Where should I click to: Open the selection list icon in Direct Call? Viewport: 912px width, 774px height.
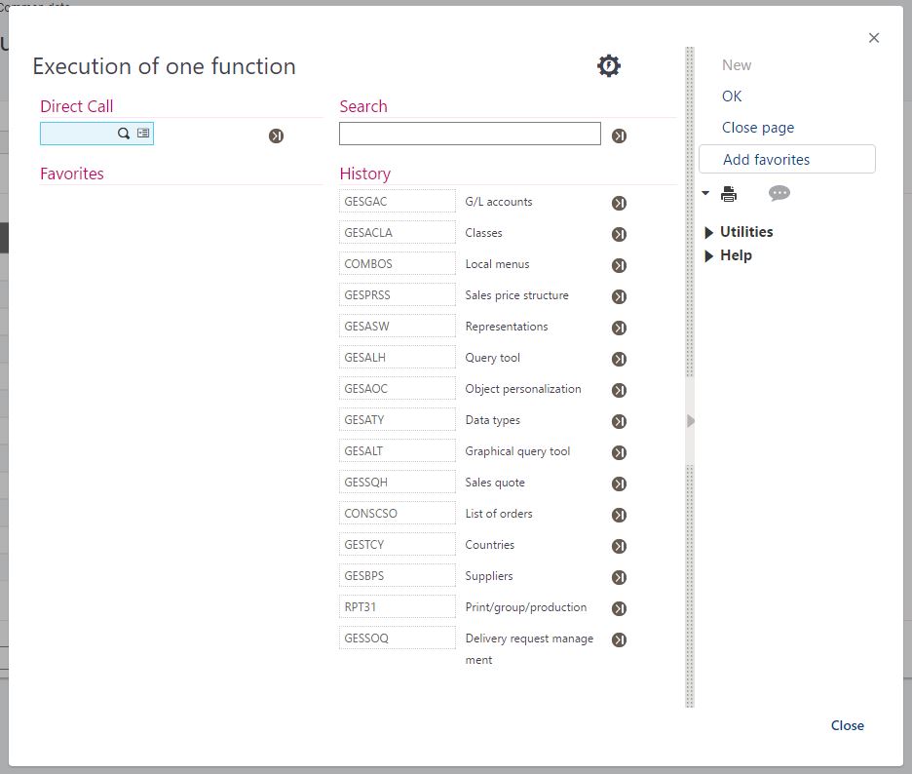point(143,134)
